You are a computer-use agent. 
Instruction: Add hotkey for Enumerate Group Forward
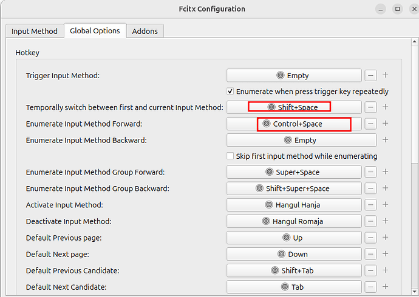point(385,172)
